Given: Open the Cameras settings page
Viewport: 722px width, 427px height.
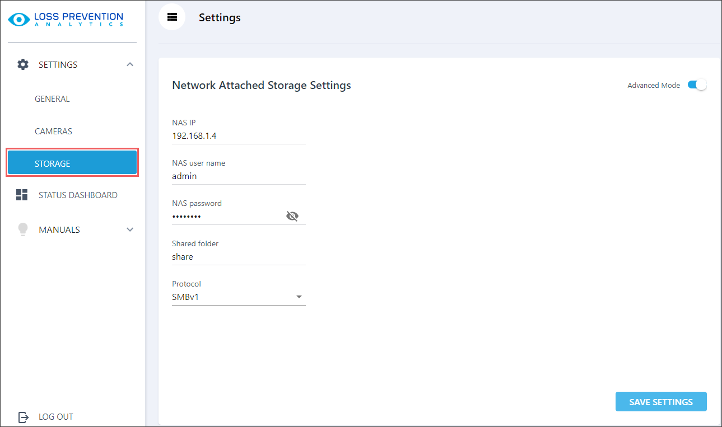Looking at the screenshot, I should pyautogui.click(x=53, y=132).
